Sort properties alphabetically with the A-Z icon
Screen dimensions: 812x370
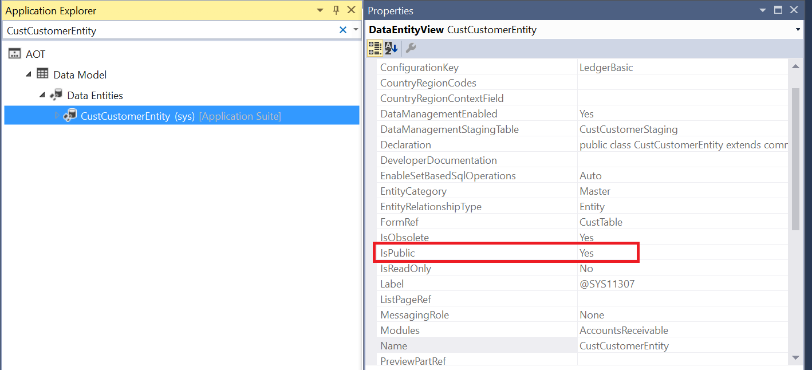point(391,48)
